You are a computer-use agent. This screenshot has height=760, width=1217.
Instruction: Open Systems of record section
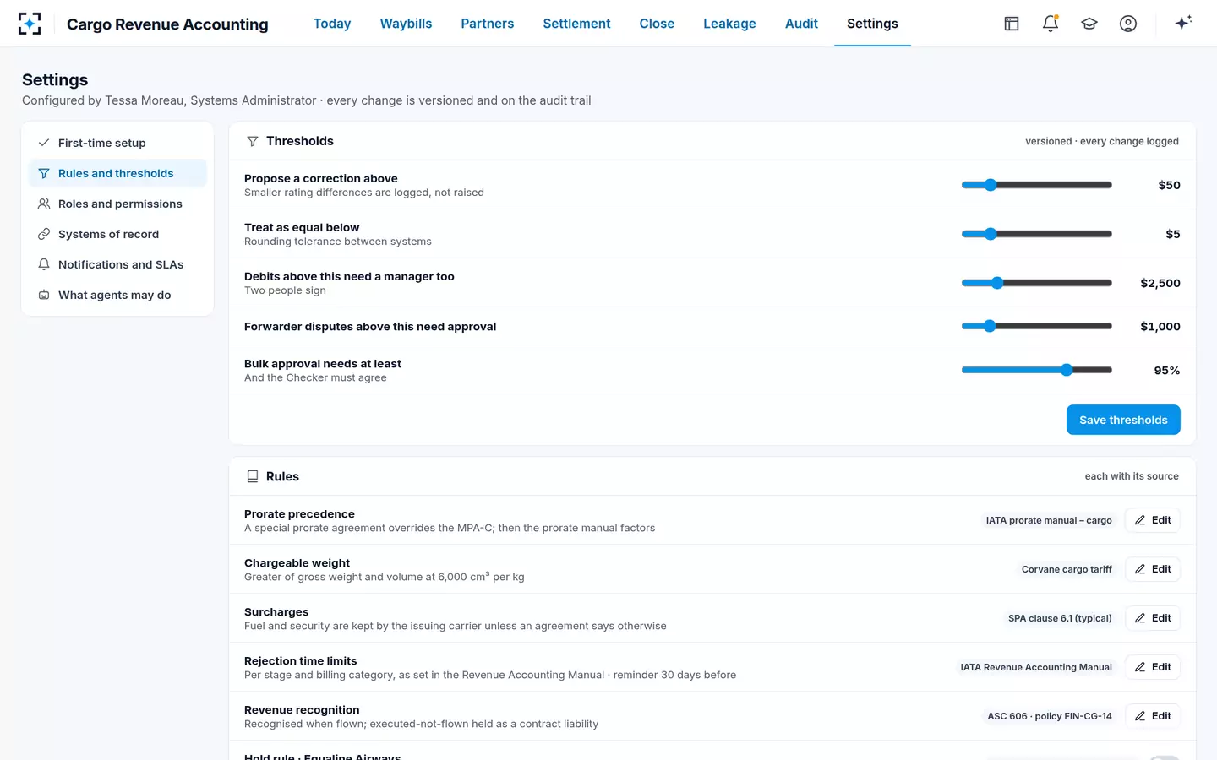pos(117,234)
